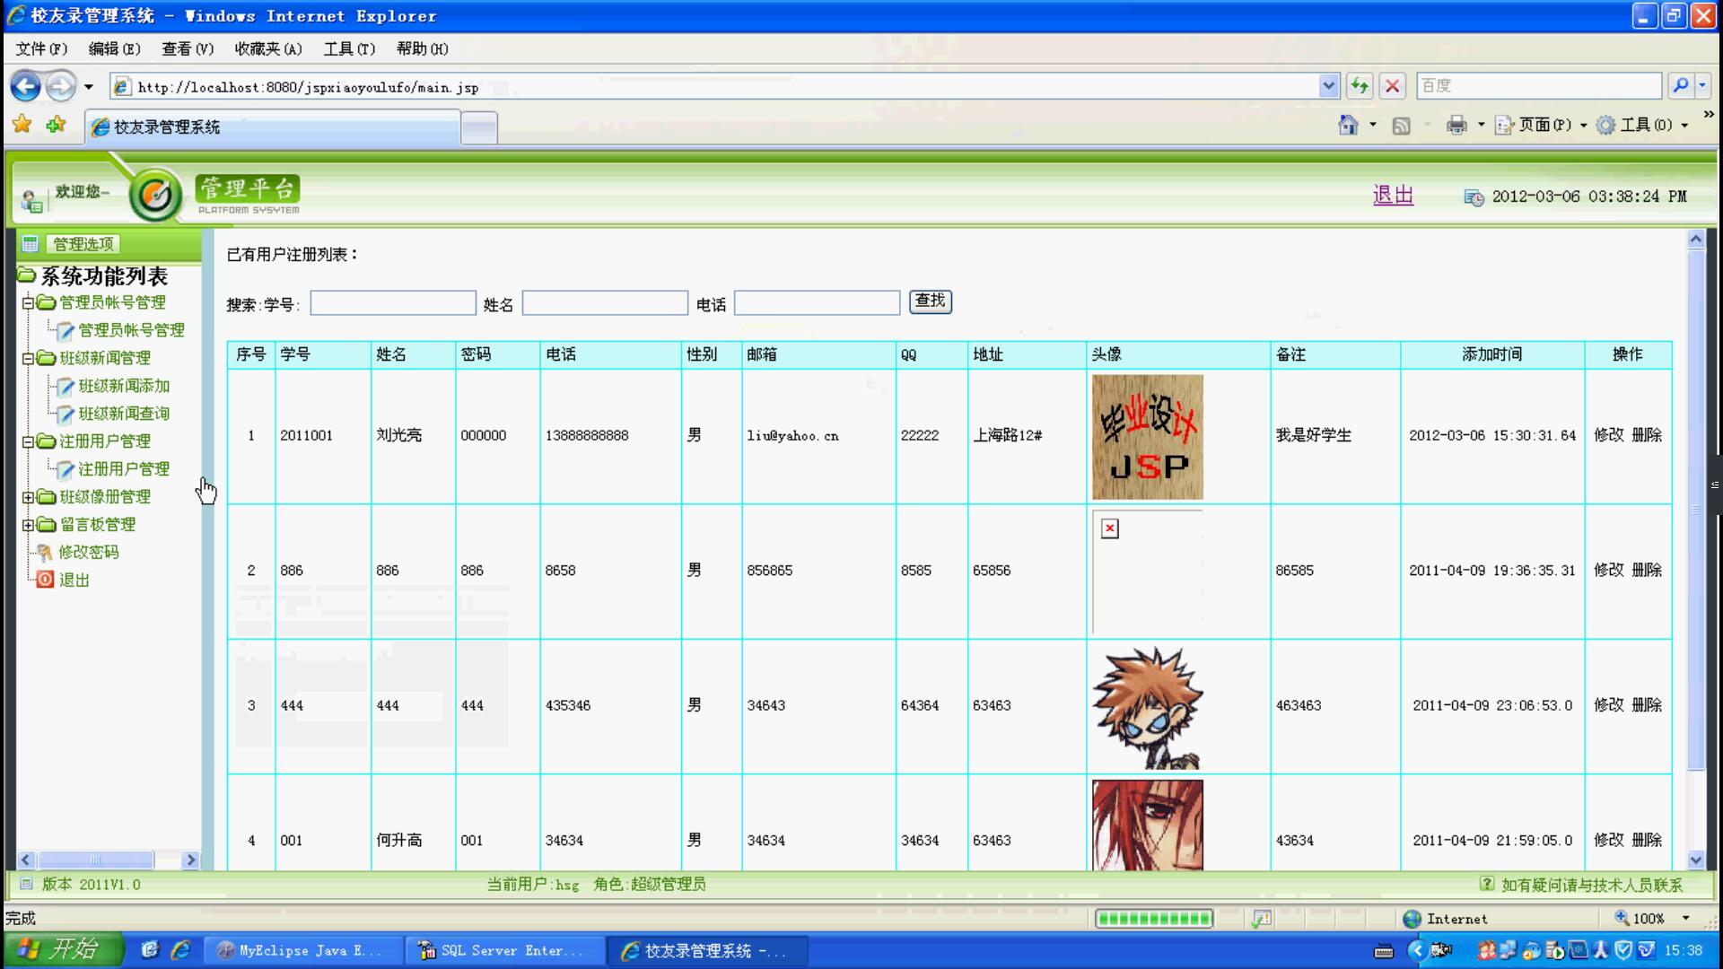Viewport: 1723px width, 969px height.
Task: Open the 工具(T) menu
Action: 349,48
